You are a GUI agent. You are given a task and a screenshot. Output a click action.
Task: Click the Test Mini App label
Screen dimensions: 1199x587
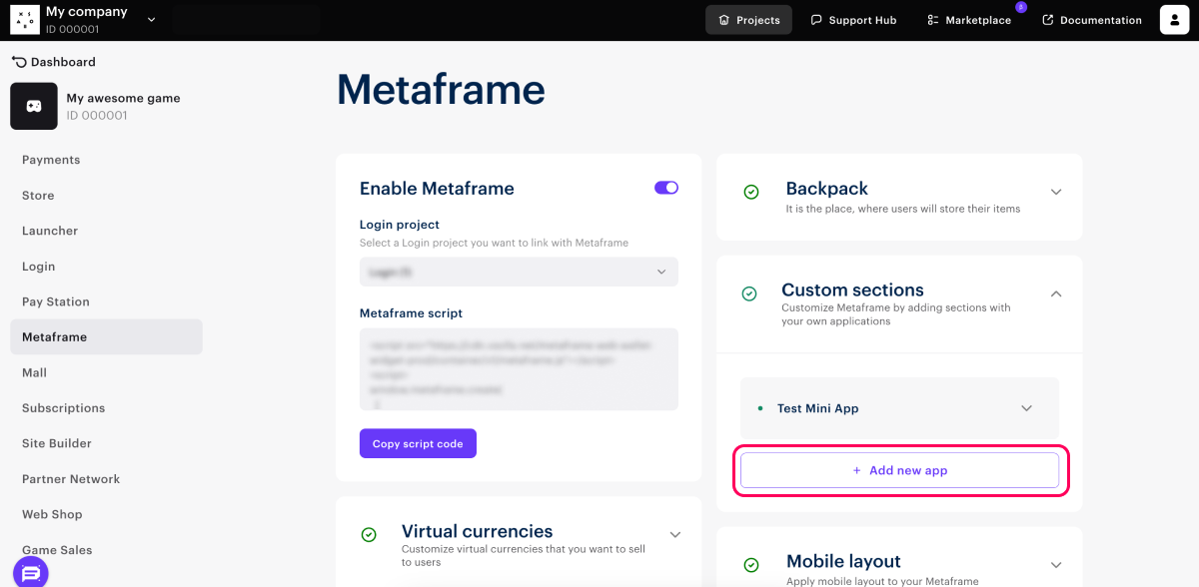pos(818,408)
